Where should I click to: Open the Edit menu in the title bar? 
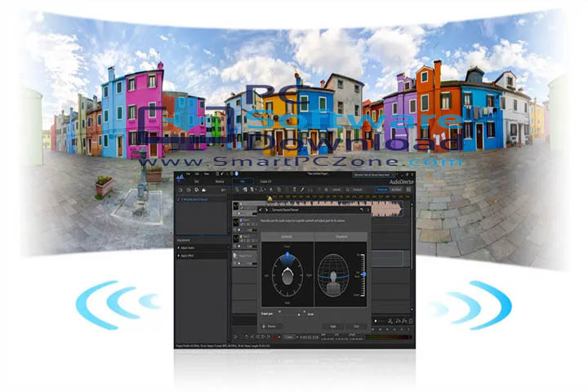(197, 174)
